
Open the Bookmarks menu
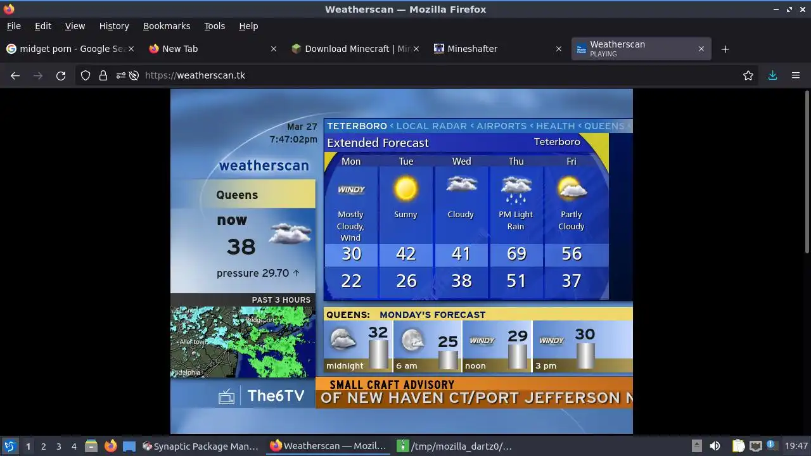[167, 26]
